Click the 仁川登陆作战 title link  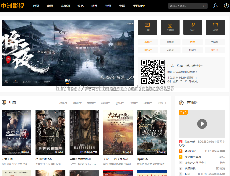pos(44,159)
